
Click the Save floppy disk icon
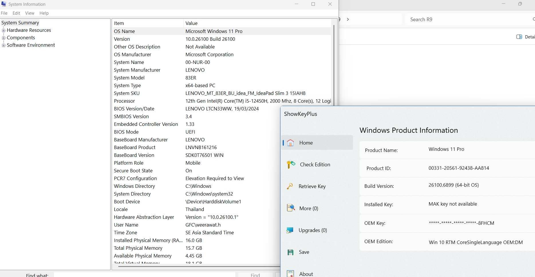tap(291, 252)
